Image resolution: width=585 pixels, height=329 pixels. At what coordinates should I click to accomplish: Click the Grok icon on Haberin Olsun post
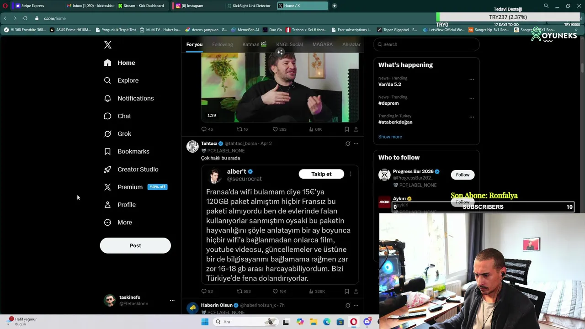[348, 305]
